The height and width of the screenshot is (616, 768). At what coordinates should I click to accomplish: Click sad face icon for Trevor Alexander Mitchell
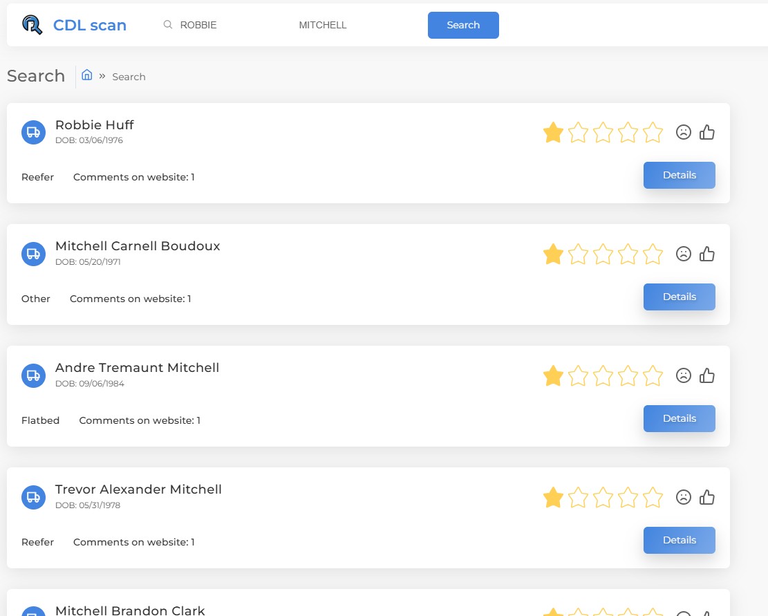click(684, 497)
